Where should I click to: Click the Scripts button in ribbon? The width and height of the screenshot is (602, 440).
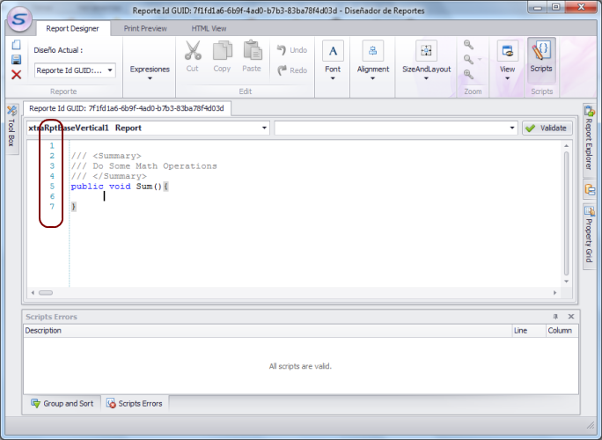coord(541,56)
